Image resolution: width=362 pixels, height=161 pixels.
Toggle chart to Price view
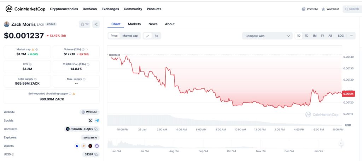pyautogui.click(x=114, y=36)
